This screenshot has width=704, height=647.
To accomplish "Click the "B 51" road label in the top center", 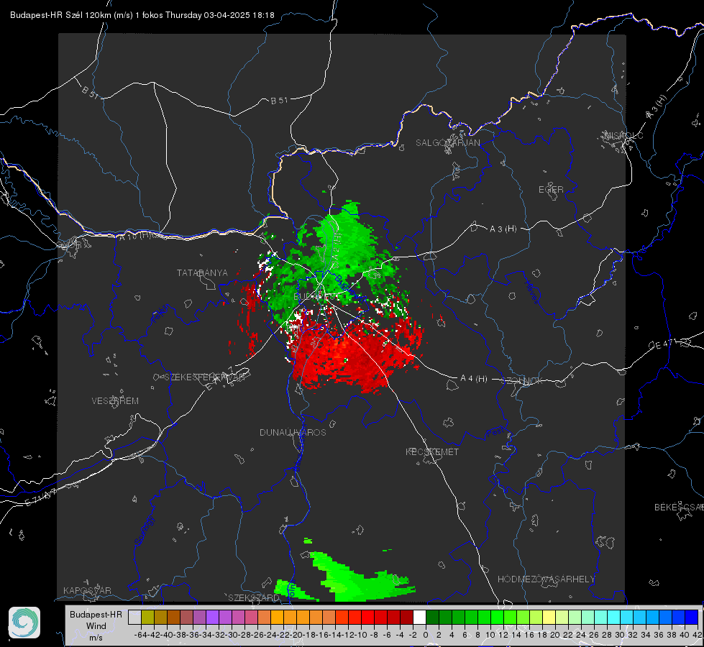I will coord(279,101).
